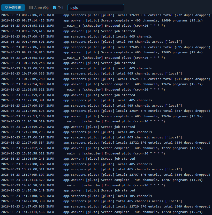Select log line timestamped 09:26:58,311
The height and width of the screenshot is (215, 212).
(83, 26)
